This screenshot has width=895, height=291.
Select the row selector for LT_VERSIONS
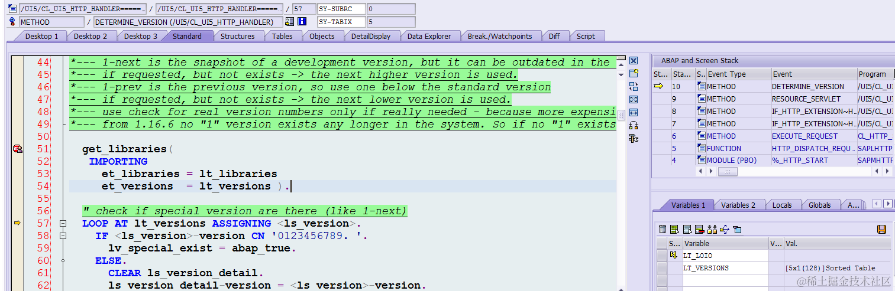(661, 268)
